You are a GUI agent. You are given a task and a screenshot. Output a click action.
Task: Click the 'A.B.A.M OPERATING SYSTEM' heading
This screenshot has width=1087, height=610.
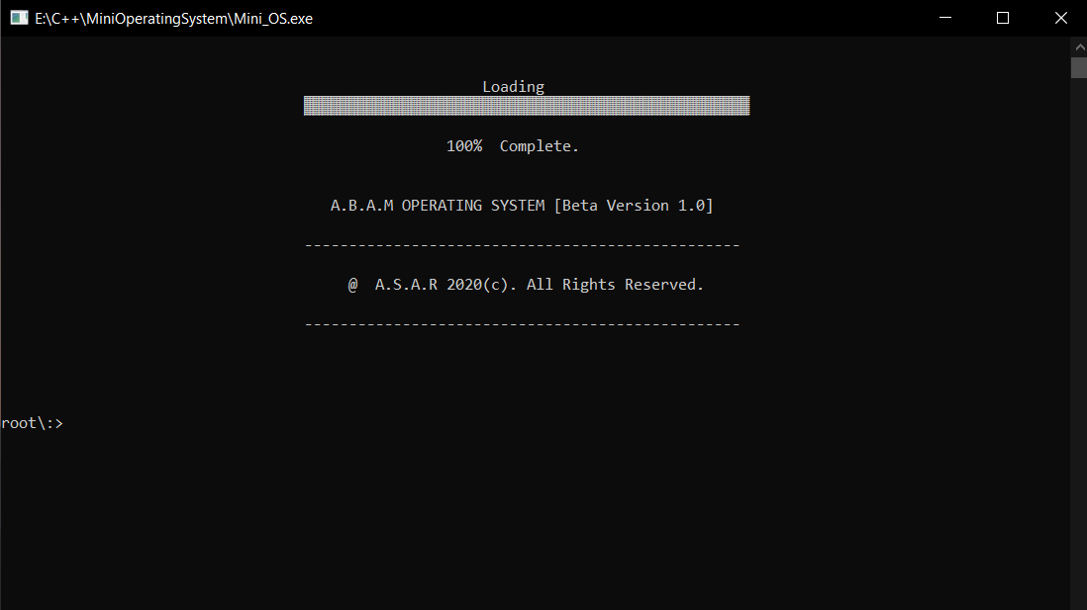(438, 206)
